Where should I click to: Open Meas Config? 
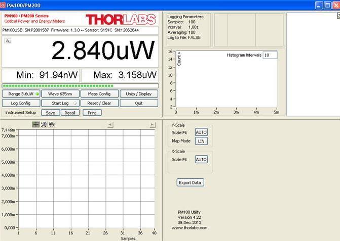99,94
